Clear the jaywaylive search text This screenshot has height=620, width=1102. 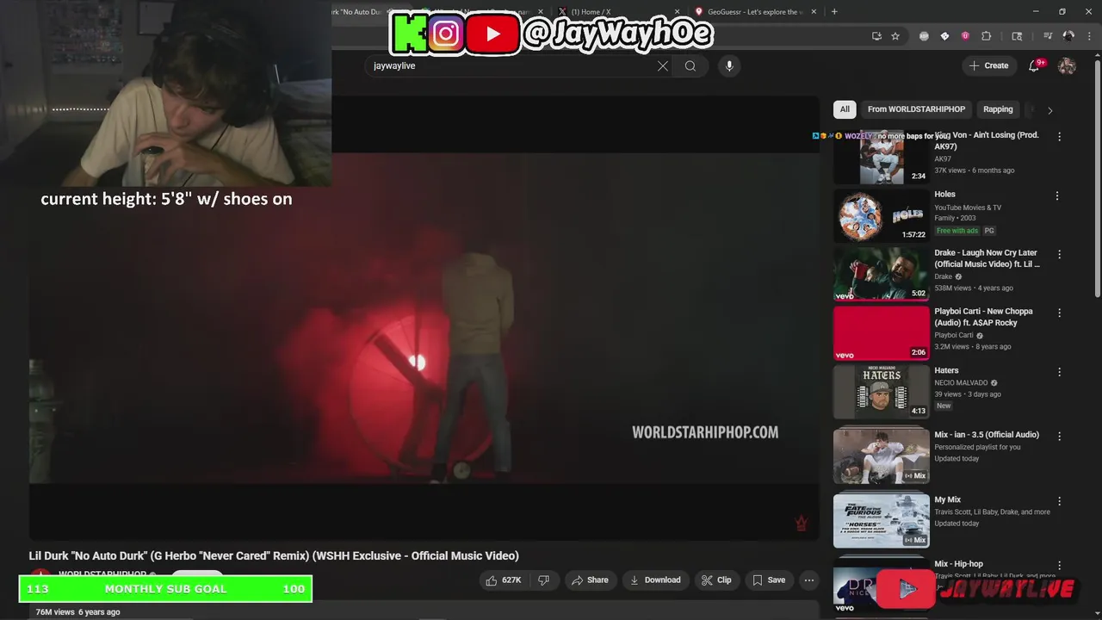coord(663,66)
